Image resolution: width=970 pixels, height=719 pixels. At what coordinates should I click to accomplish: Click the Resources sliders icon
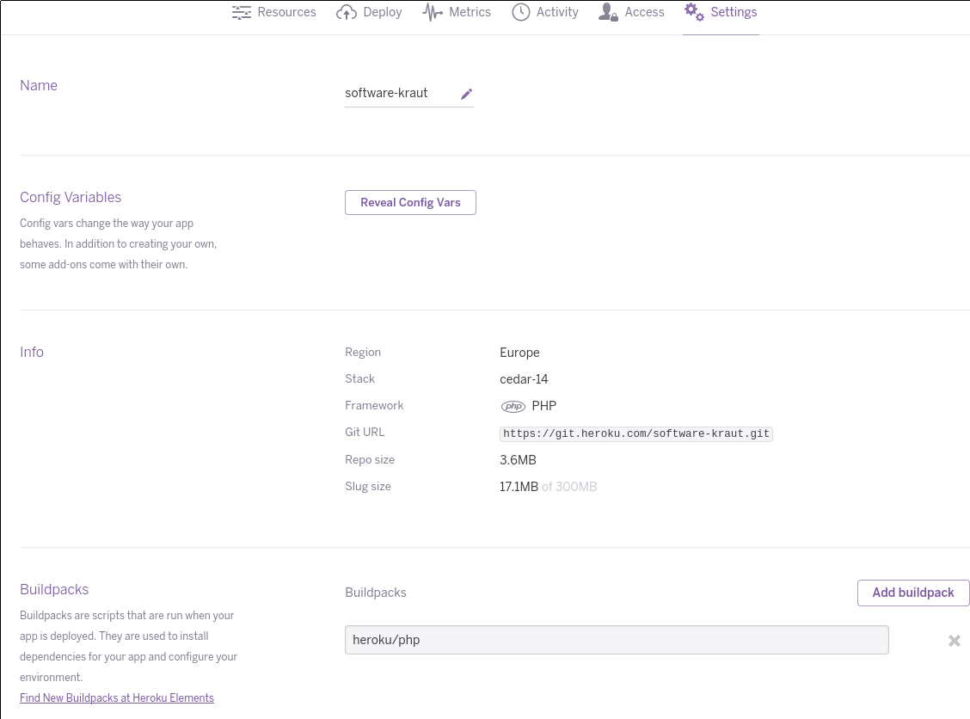click(x=242, y=12)
